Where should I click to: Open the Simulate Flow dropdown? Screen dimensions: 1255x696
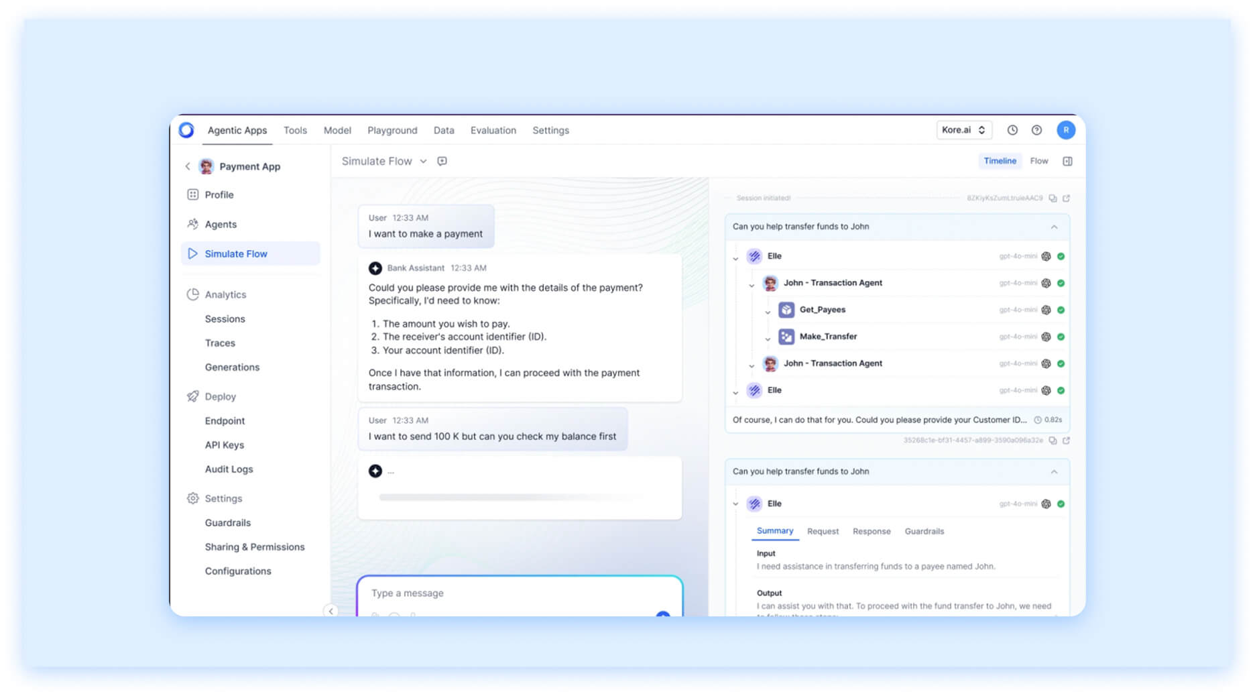423,161
